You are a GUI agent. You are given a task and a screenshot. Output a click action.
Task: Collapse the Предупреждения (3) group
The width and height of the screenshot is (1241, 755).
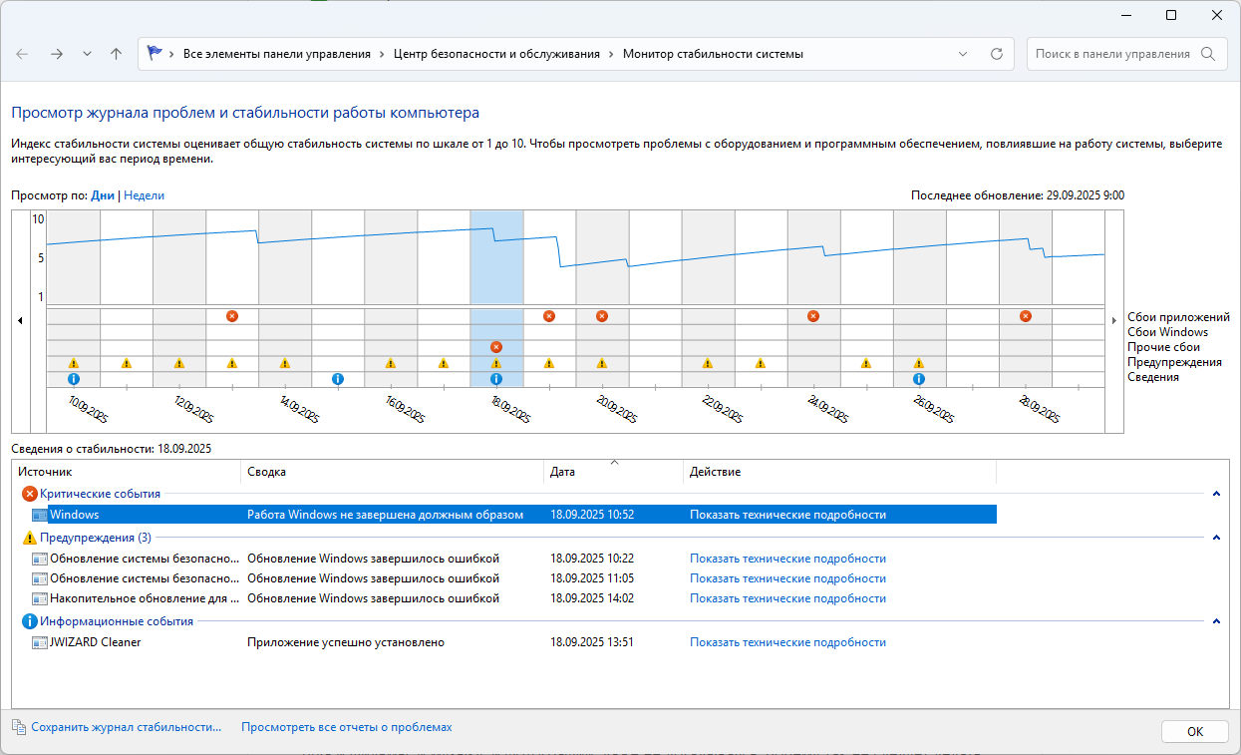click(1216, 538)
